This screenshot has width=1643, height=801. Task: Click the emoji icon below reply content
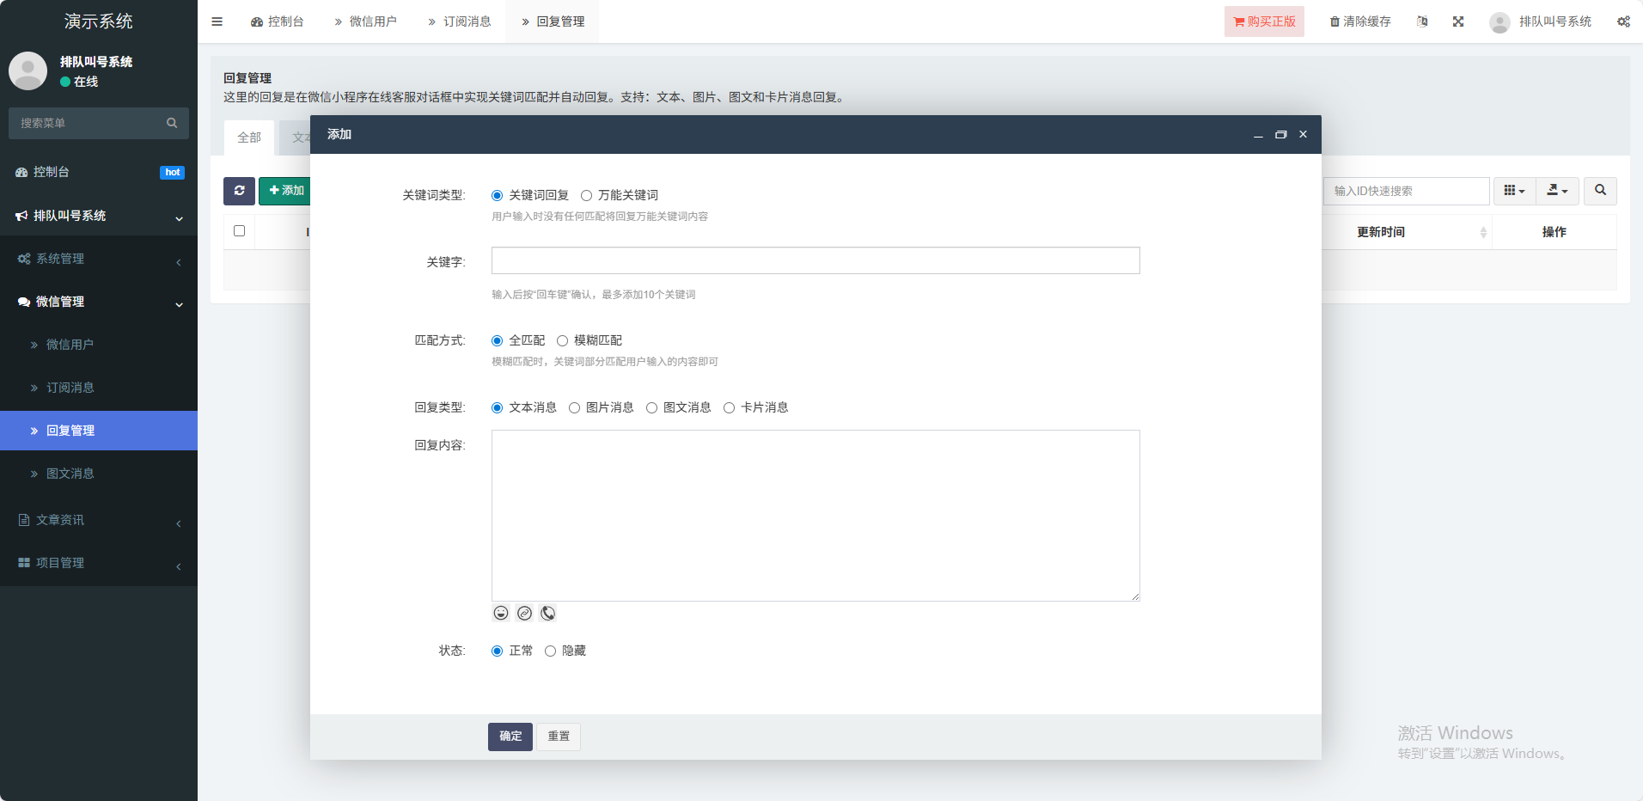tap(501, 613)
